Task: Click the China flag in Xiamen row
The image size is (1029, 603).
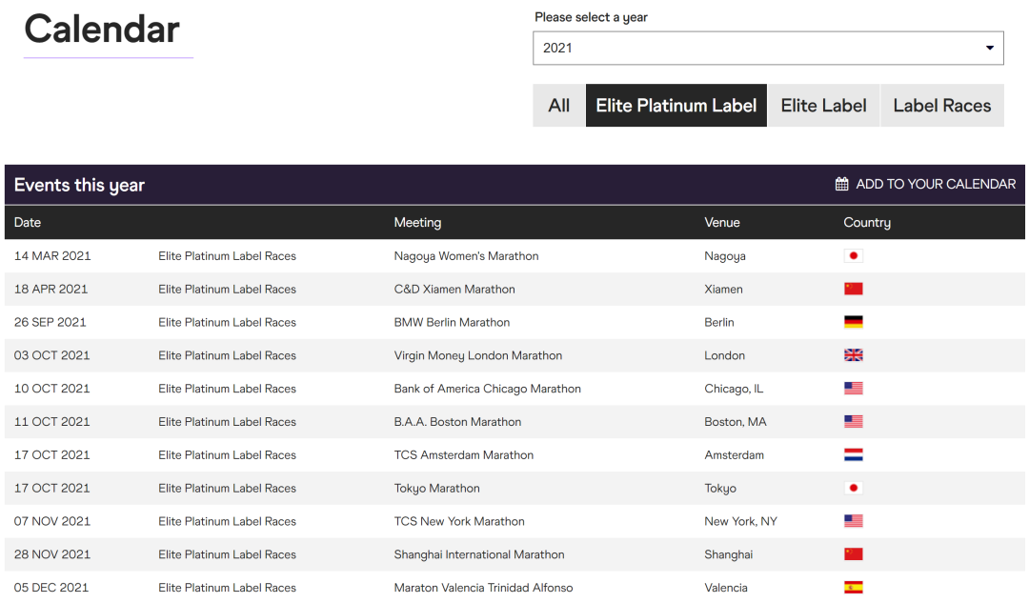Action: 853,289
